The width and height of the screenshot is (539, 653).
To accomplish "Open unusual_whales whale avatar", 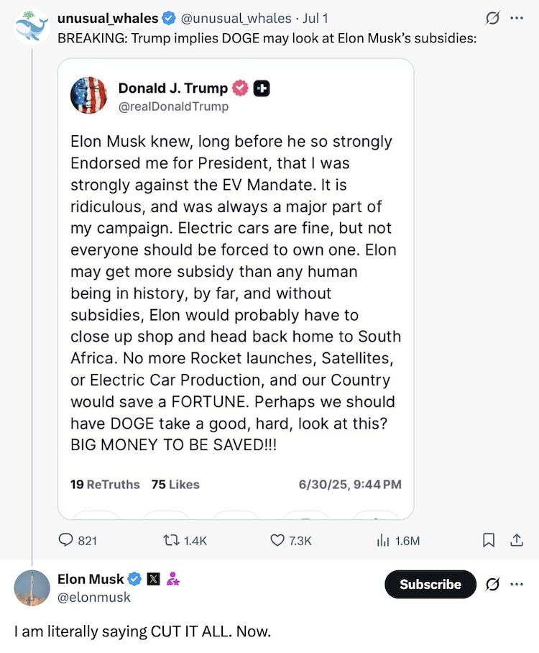I will [32, 27].
